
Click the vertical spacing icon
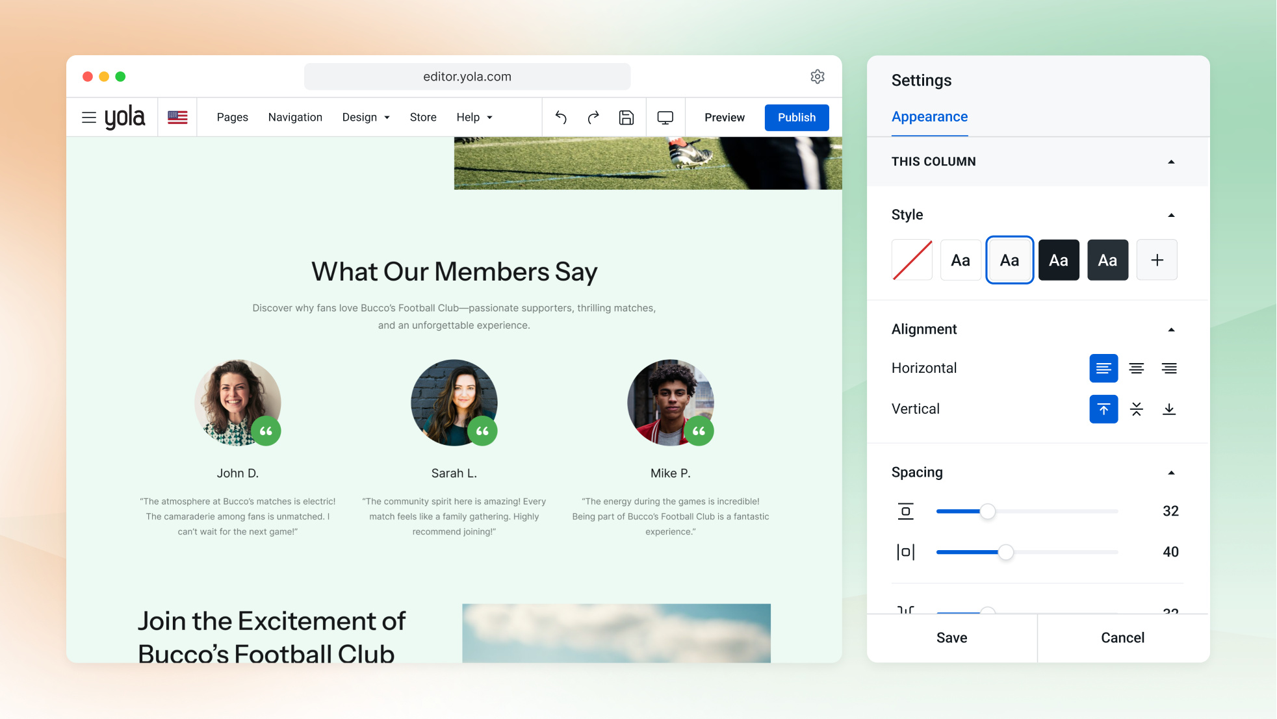tap(906, 511)
